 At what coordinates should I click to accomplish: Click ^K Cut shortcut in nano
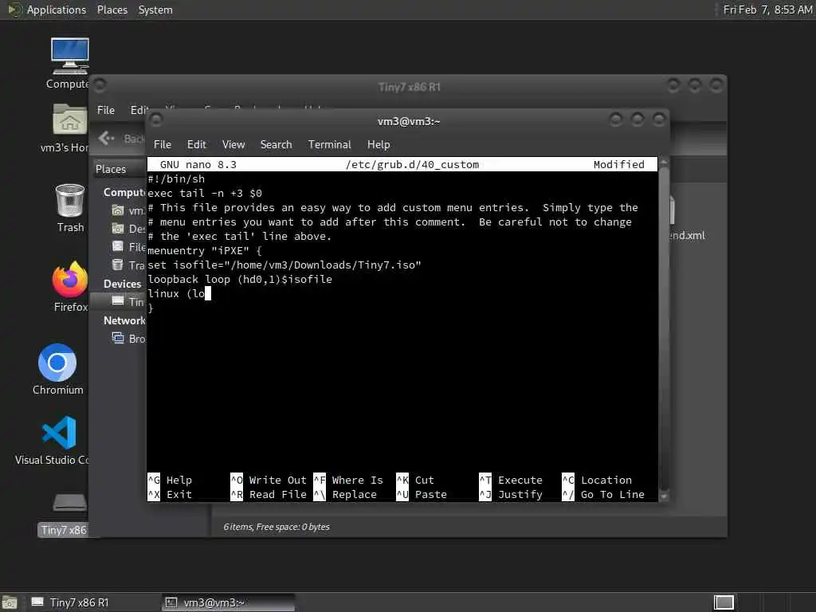(x=415, y=480)
